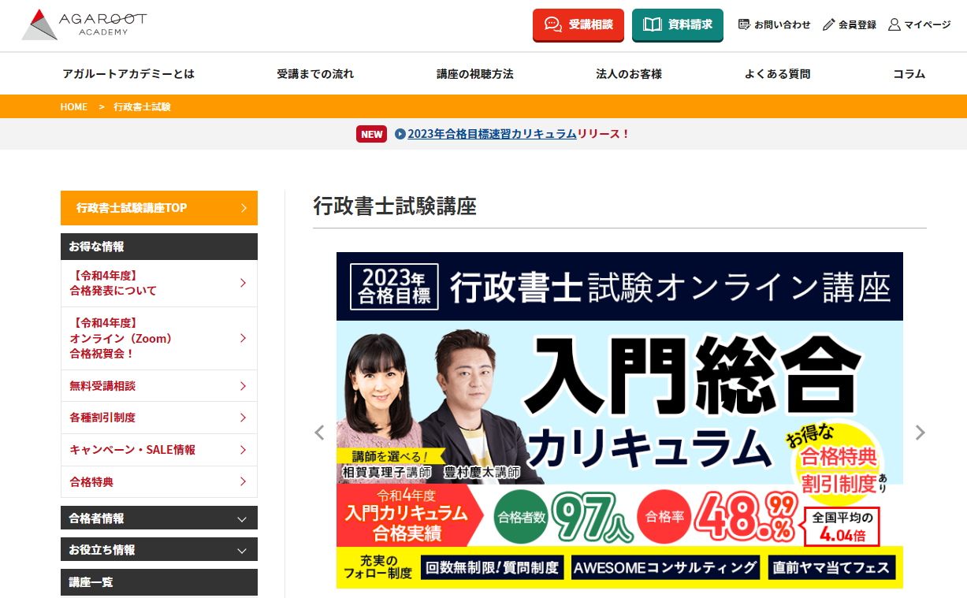Click the person icon for マイページ

pos(894,24)
